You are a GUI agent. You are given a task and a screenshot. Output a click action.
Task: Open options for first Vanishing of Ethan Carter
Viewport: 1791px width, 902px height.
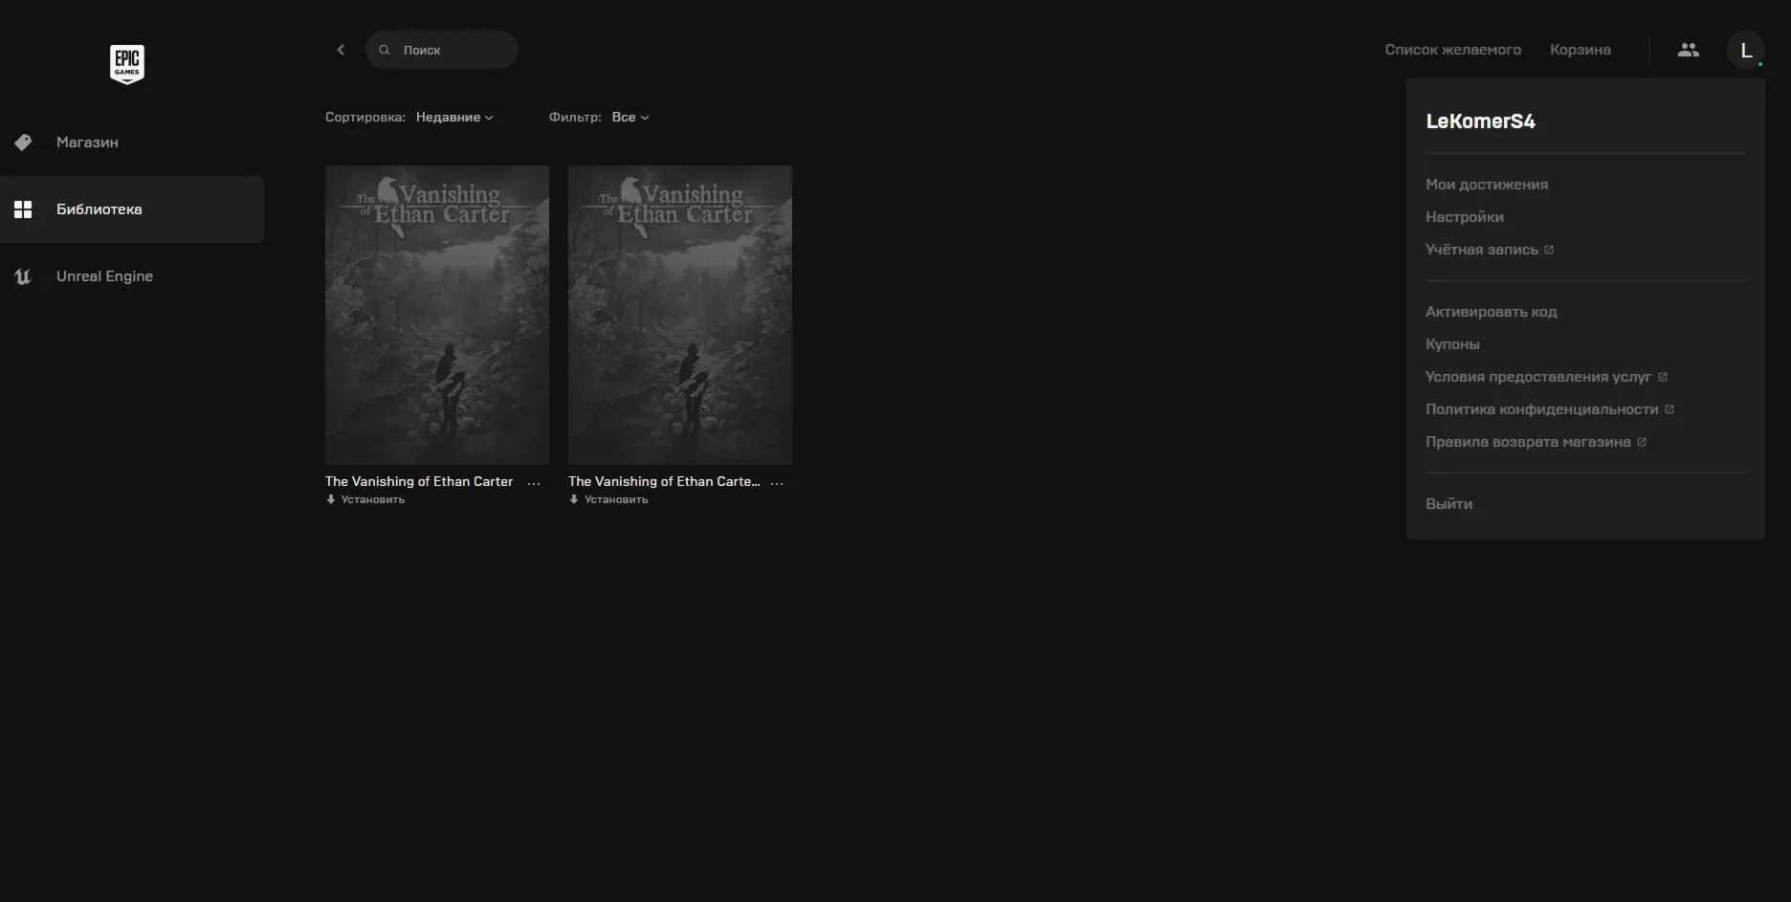pyautogui.click(x=534, y=483)
